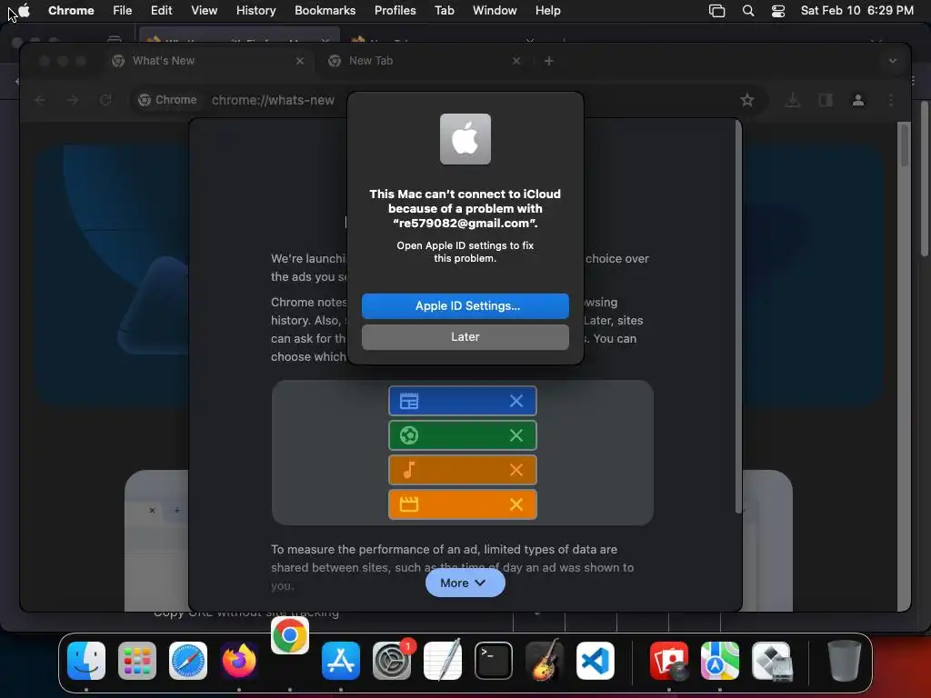Open the Profiles menu
This screenshot has height=698, width=931.
click(395, 10)
